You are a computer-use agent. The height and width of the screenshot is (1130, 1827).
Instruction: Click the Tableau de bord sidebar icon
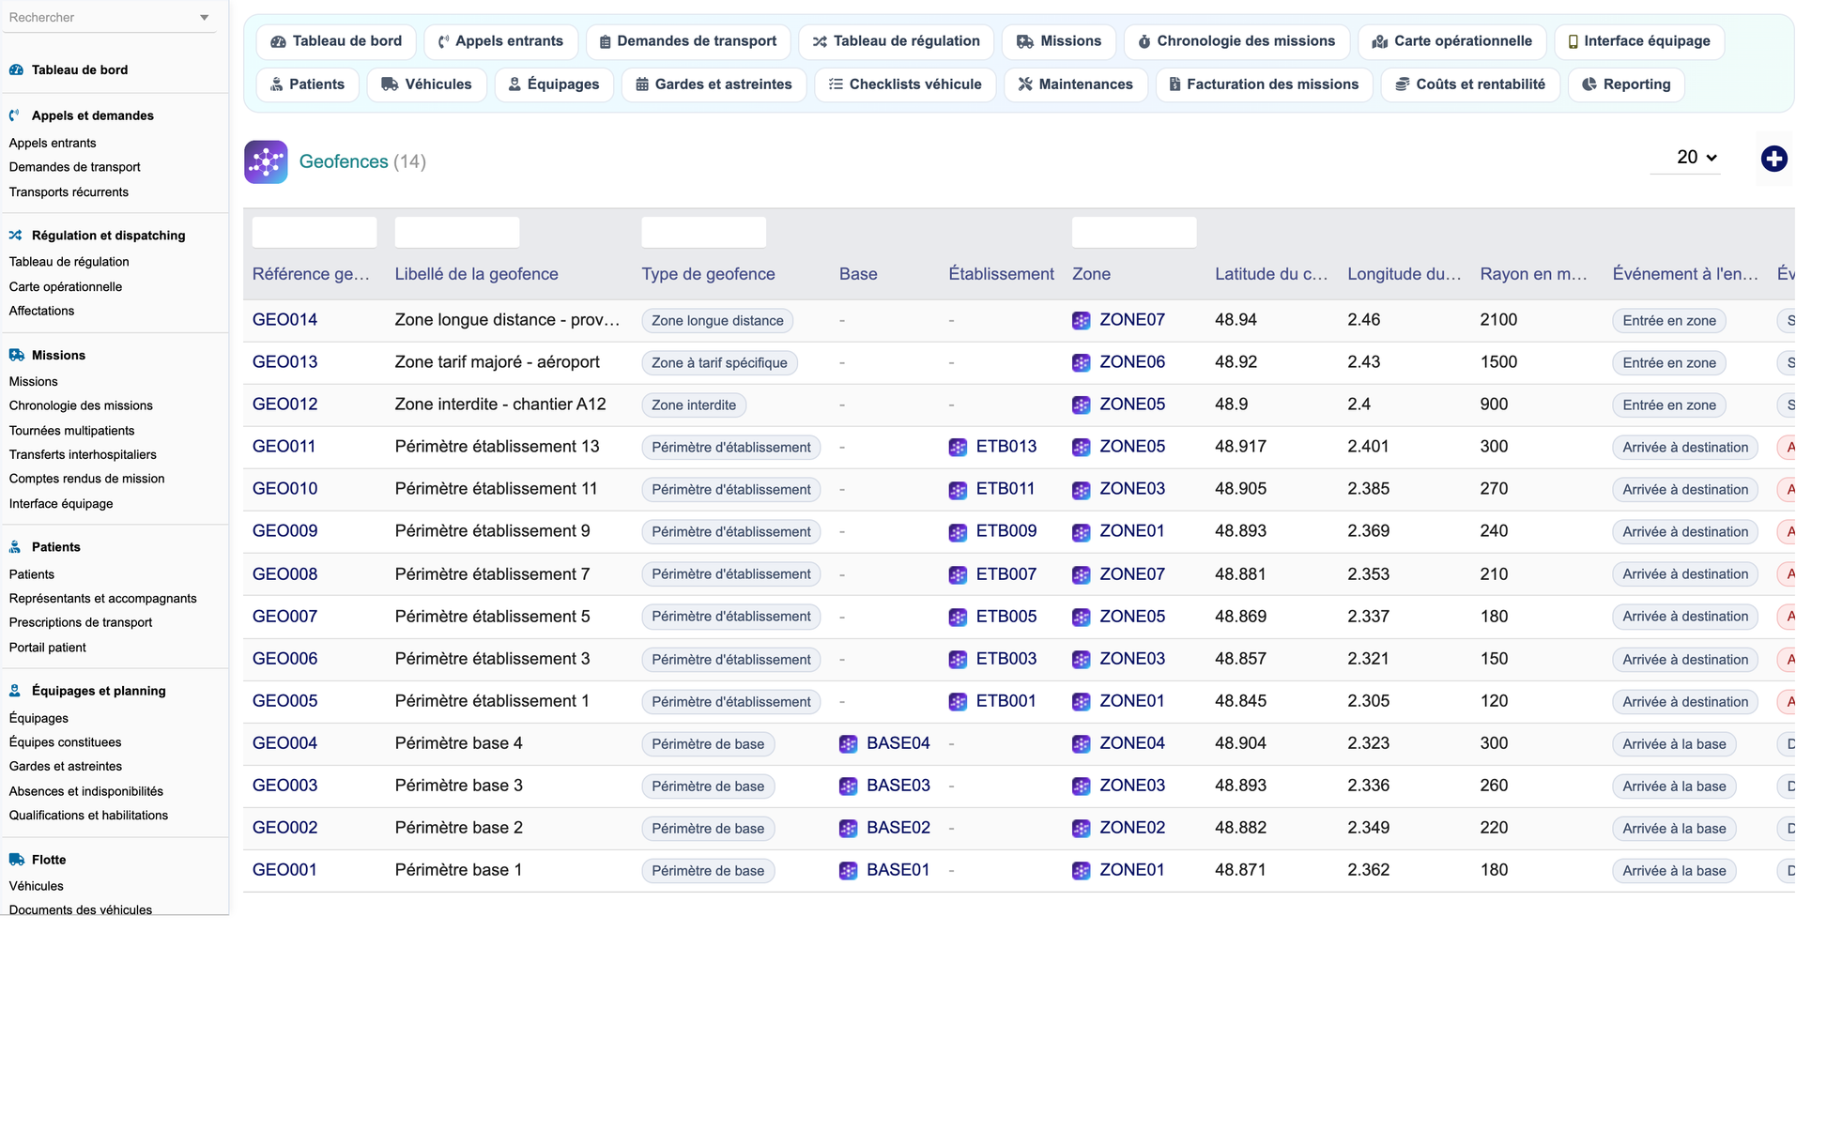[x=16, y=69]
